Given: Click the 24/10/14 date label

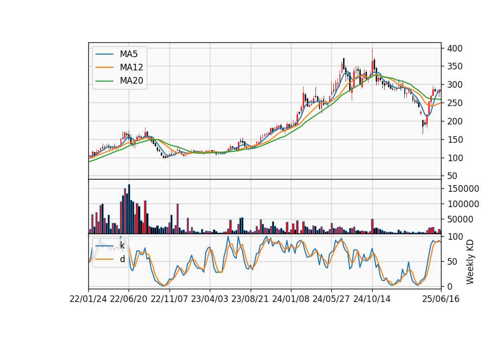Looking at the screenshot, I should [372, 299].
